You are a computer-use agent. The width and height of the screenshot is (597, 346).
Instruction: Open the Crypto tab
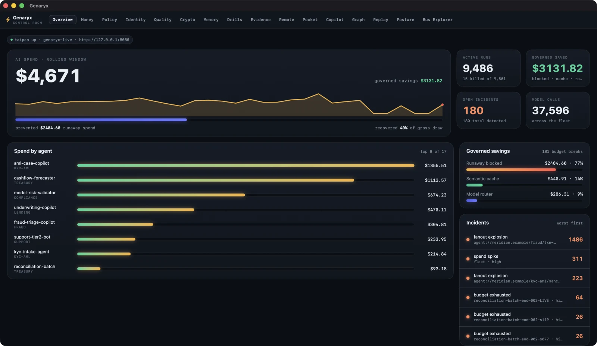click(188, 20)
